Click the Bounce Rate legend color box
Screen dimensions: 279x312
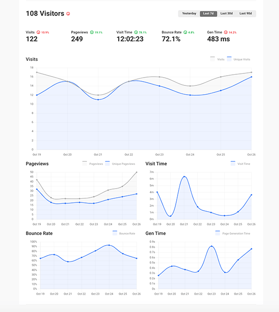tap(115, 233)
